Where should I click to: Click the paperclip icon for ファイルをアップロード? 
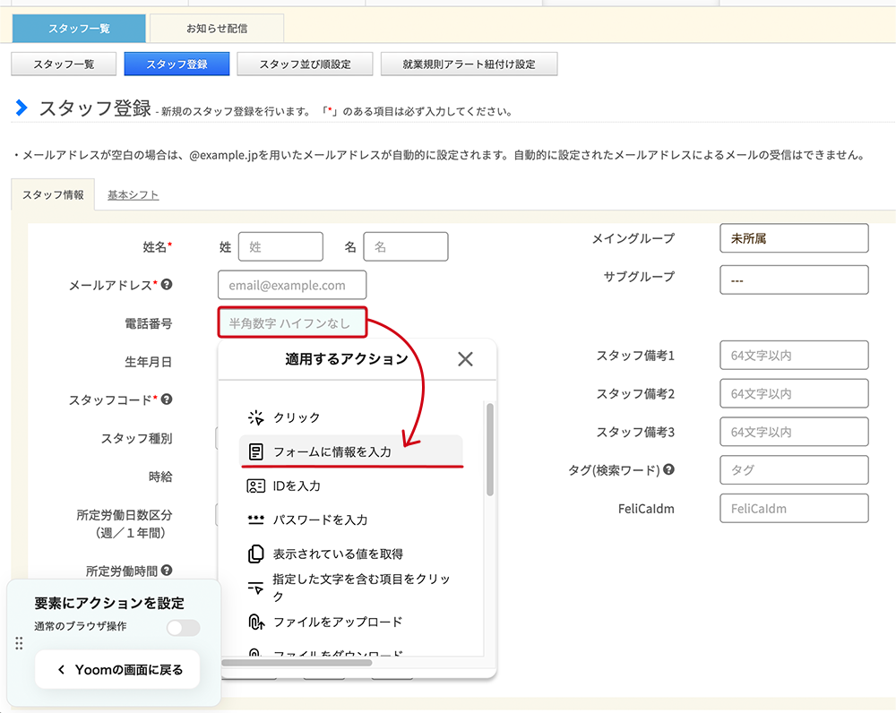click(256, 622)
